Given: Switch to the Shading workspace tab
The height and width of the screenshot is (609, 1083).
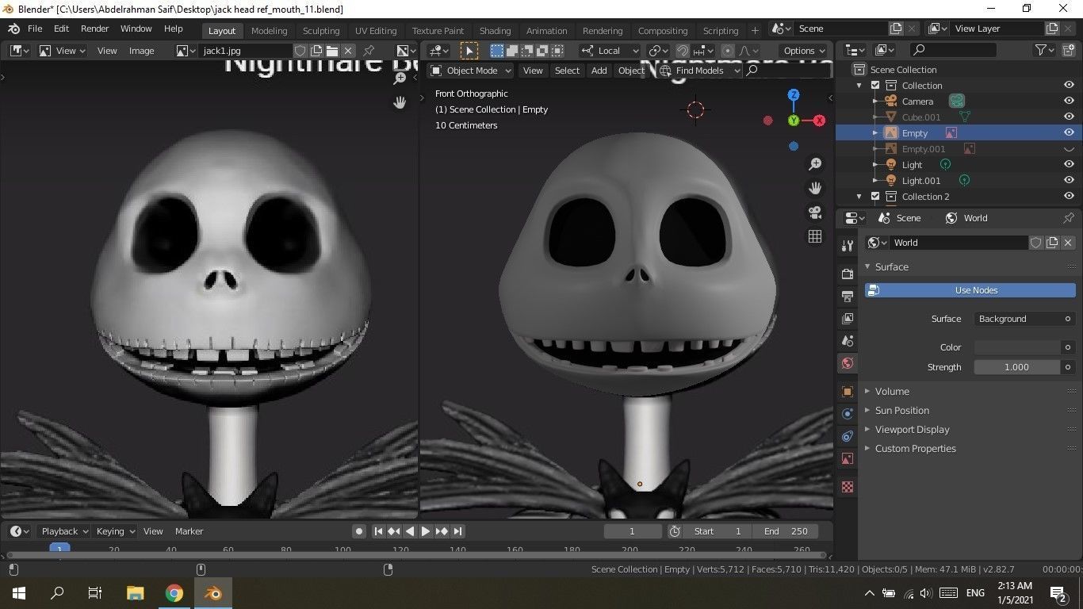Looking at the screenshot, I should point(495,31).
